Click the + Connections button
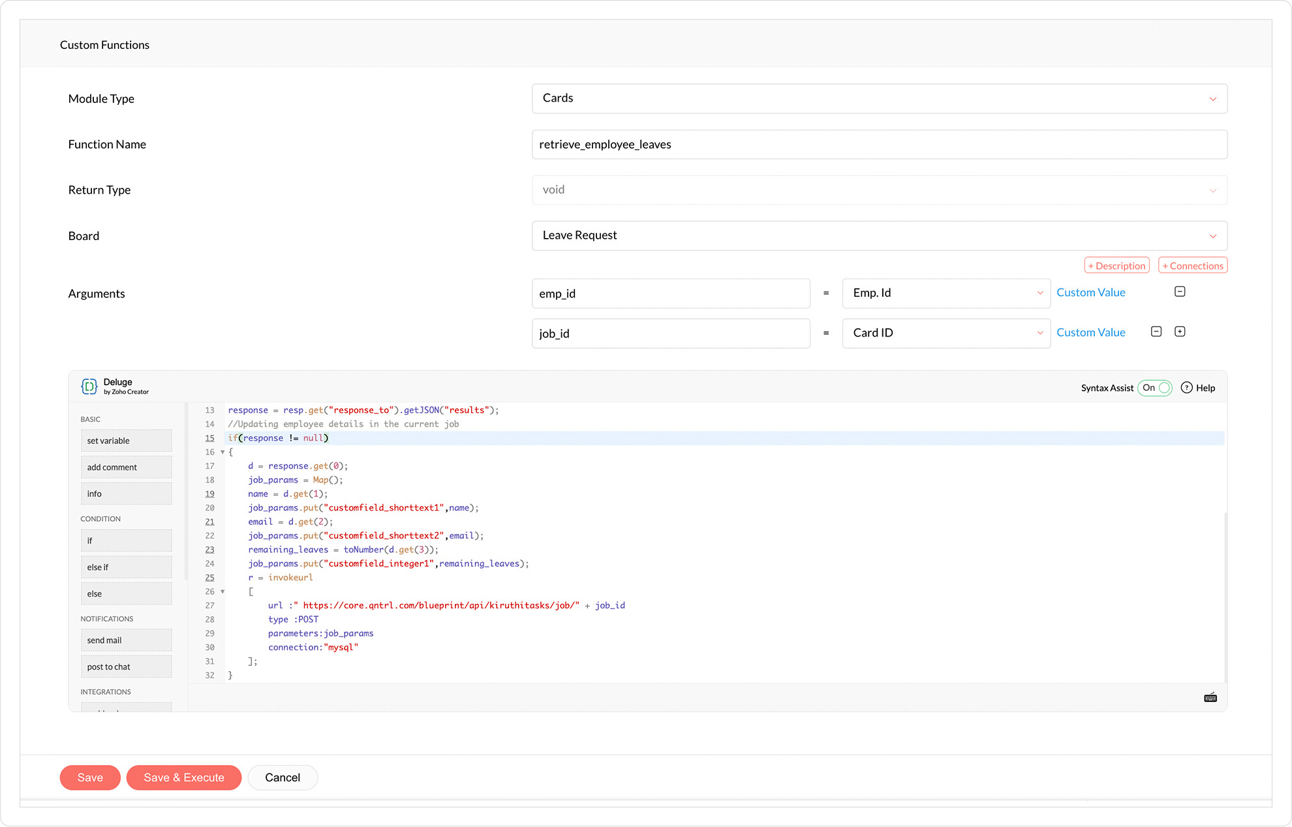 pos(1192,265)
